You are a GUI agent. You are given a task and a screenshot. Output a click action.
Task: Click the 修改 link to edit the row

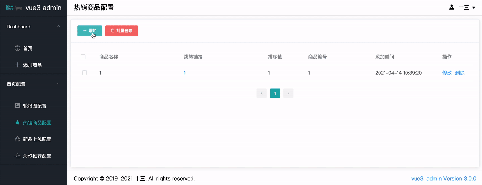(x=447, y=73)
